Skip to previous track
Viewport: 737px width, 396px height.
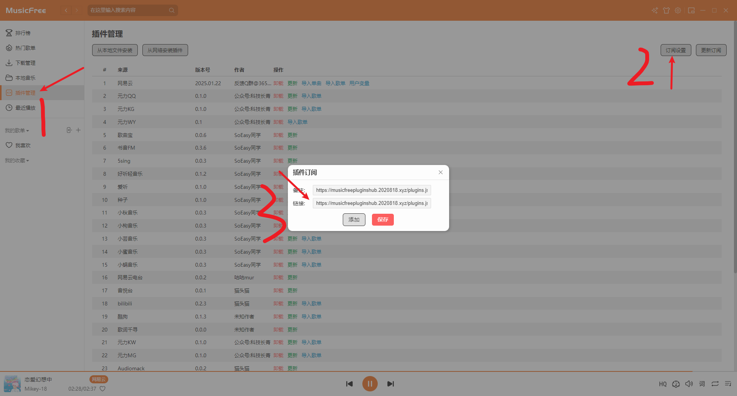[349, 384]
